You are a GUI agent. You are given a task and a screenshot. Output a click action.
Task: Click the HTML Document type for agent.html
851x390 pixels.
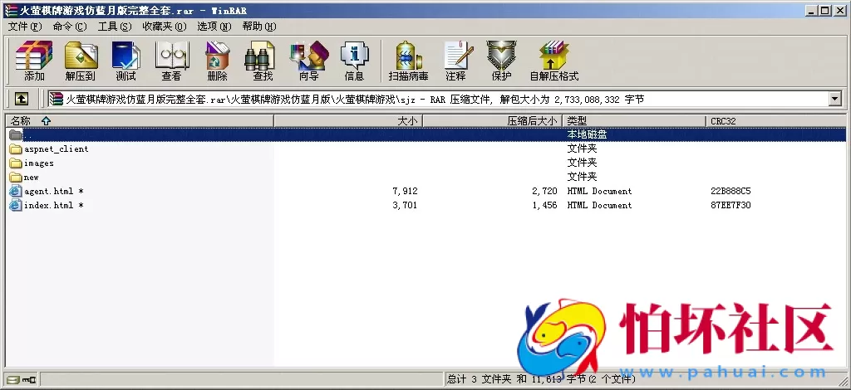599,191
